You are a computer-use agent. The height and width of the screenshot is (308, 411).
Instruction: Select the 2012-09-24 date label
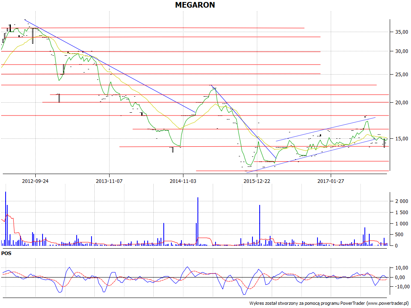pos(35,181)
